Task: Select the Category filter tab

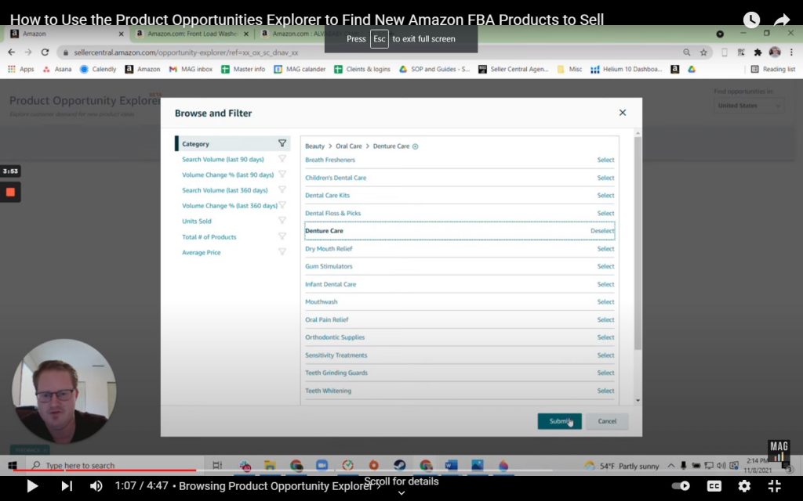Action: click(232, 144)
